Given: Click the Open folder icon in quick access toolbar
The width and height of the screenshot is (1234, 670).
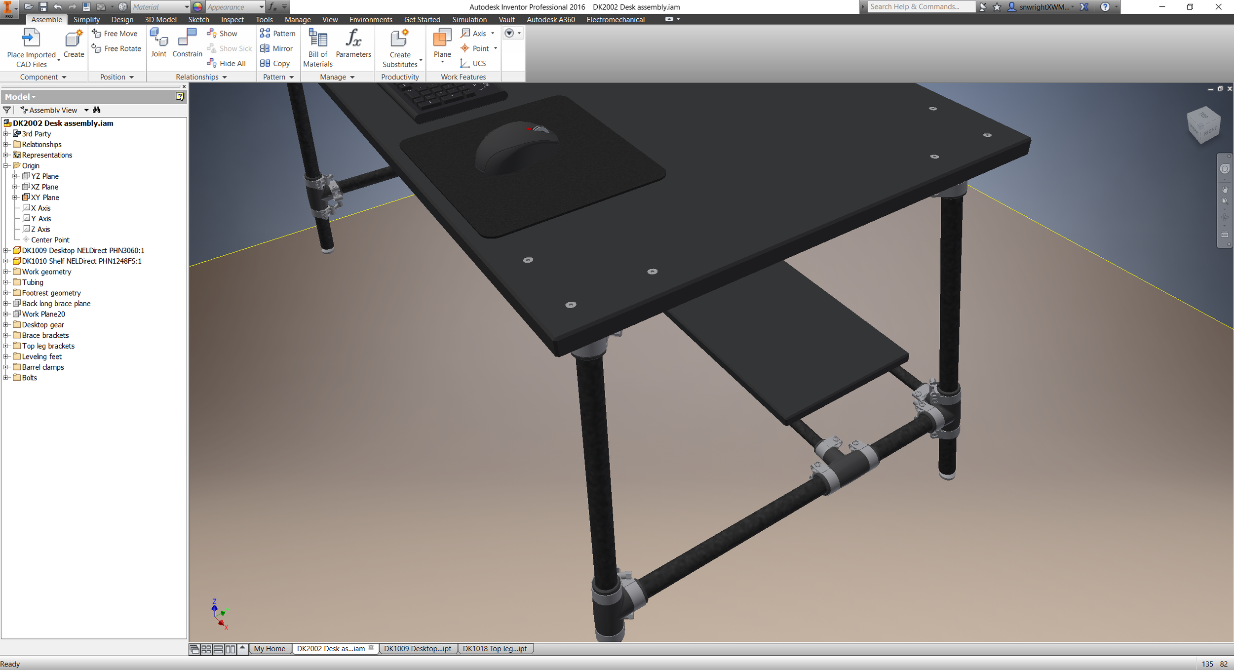Looking at the screenshot, I should [x=29, y=6].
